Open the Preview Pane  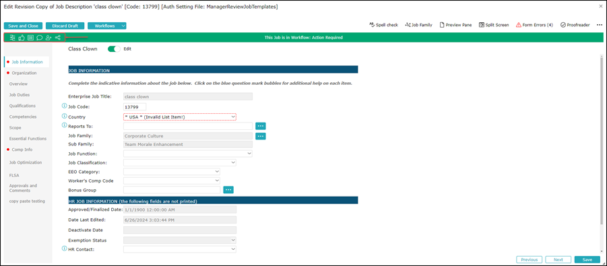tap(455, 25)
